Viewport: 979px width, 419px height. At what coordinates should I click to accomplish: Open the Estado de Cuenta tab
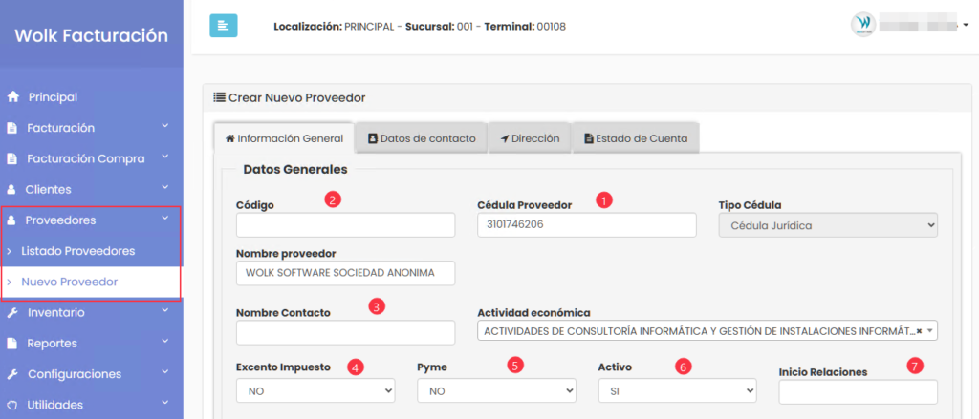[635, 138]
